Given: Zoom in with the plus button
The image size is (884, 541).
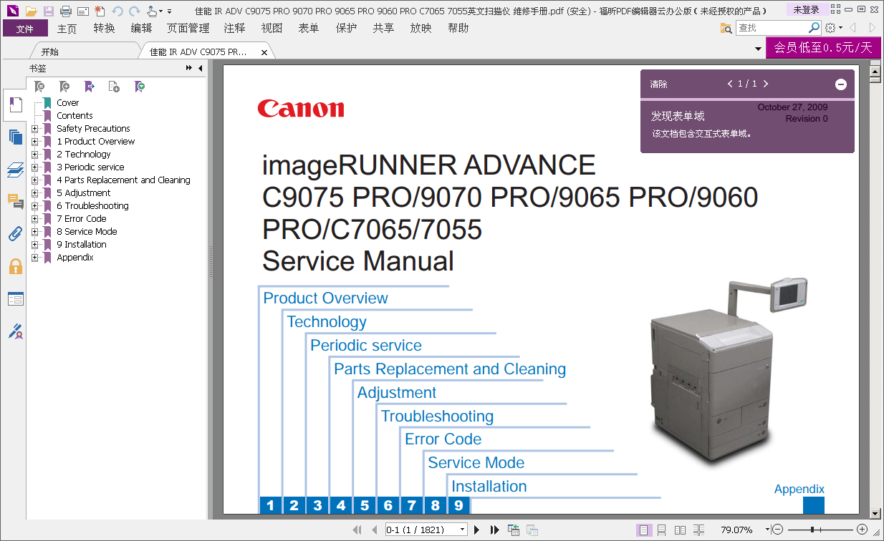Looking at the screenshot, I should [x=863, y=530].
